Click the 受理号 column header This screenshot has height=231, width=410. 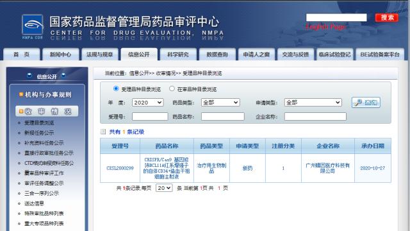(120, 146)
